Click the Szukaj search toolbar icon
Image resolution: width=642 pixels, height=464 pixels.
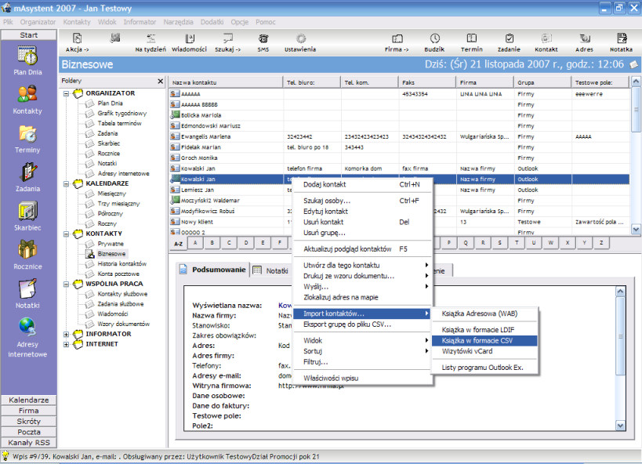point(227,42)
